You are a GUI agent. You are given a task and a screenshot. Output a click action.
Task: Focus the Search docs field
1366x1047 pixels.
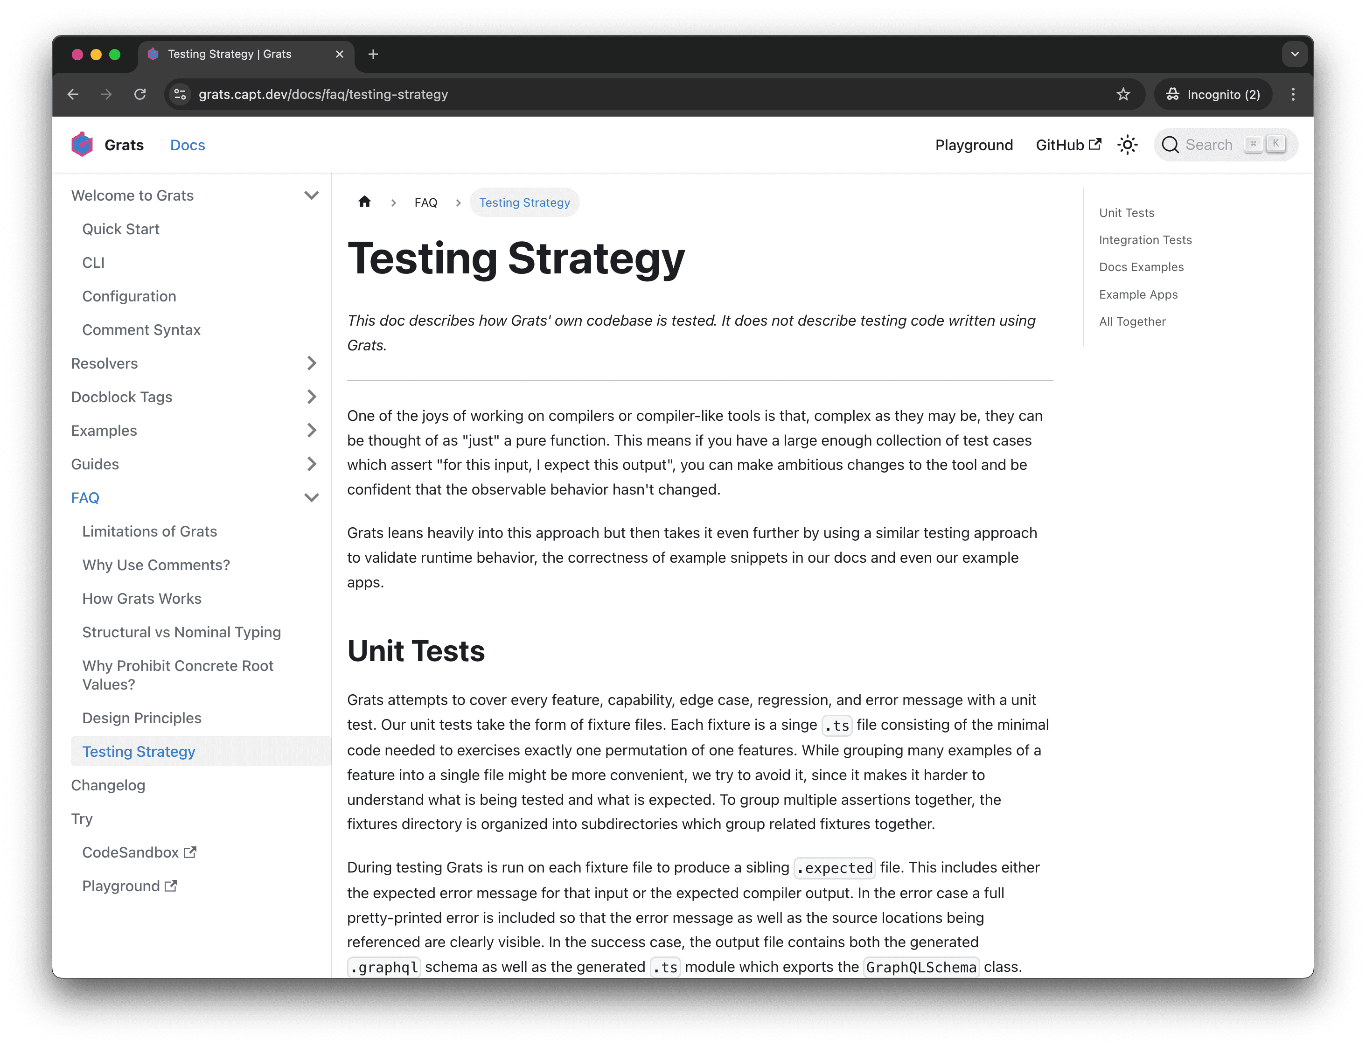1208,145
